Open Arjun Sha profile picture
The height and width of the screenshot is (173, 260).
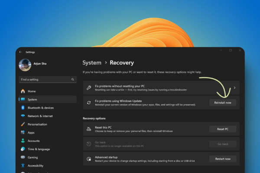point(25,65)
